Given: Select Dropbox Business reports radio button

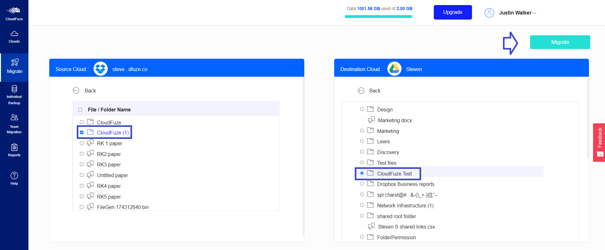Looking at the screenshot, I should pyautogui.click(x=362, y=184).
